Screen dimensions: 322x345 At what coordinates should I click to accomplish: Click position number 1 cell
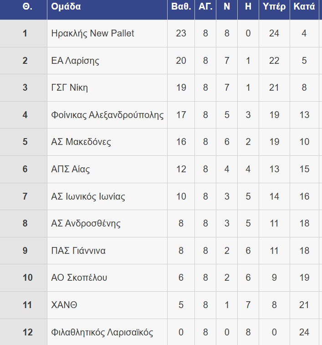point(25,33)
